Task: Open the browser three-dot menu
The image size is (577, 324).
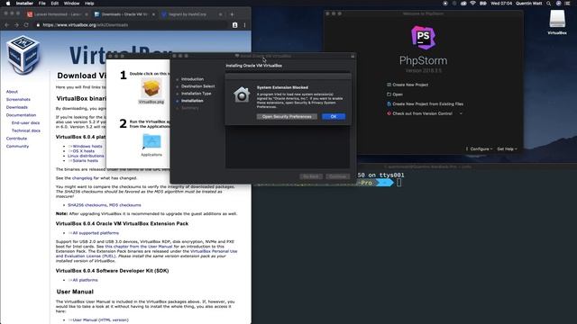Action: [x=244, y=25]
